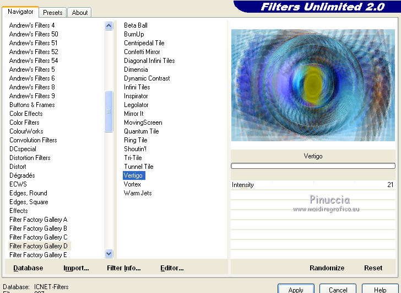The width and height of the screenshot is (401, 293).
Task: Click the category list scrollbar thumb
Action: pos(109,111)
